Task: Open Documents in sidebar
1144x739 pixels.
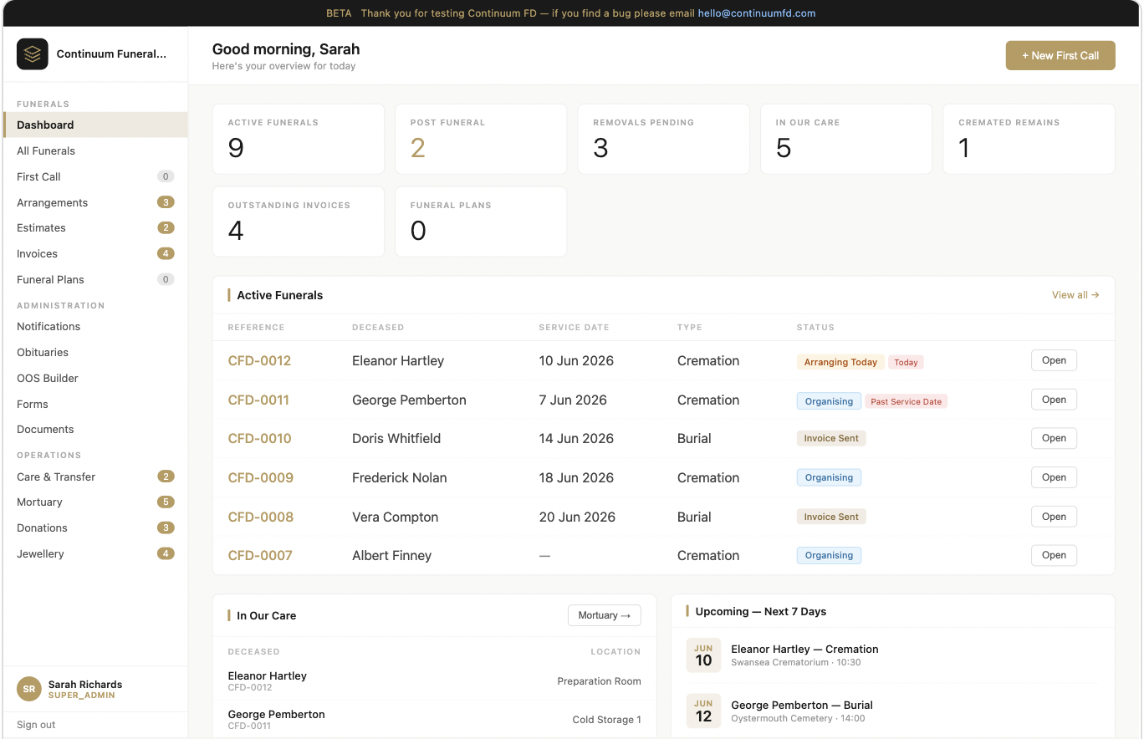Action: 95,429
